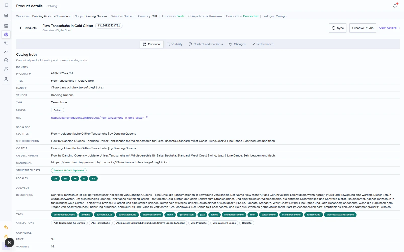
Task: Open the Bachata collection chip
Action: (247, 223)
